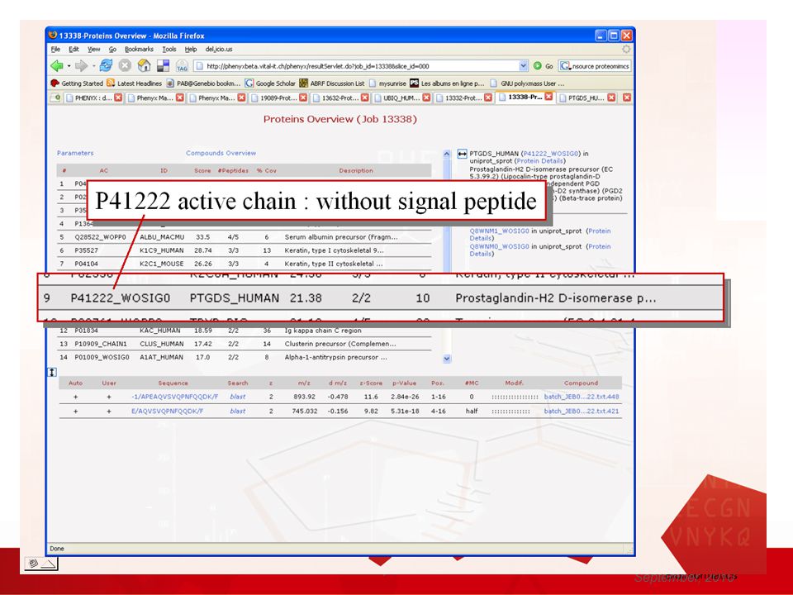Click blast for the 893.92 m/z row
793x595 pixels.
[x=238, y=397]
